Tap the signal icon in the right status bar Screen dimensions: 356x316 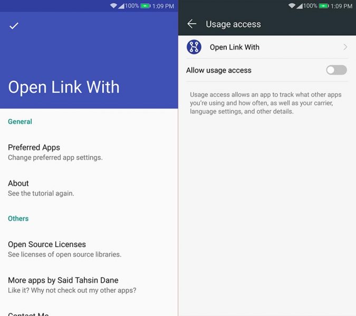click(x=300, y=6)
